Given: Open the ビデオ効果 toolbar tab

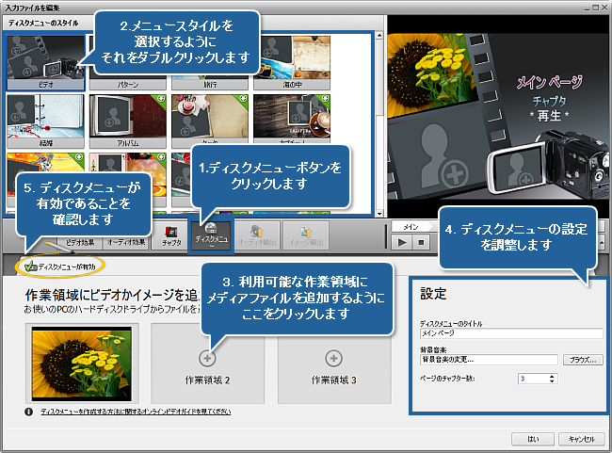Looking at the screenshot, I should coord(80,243).
